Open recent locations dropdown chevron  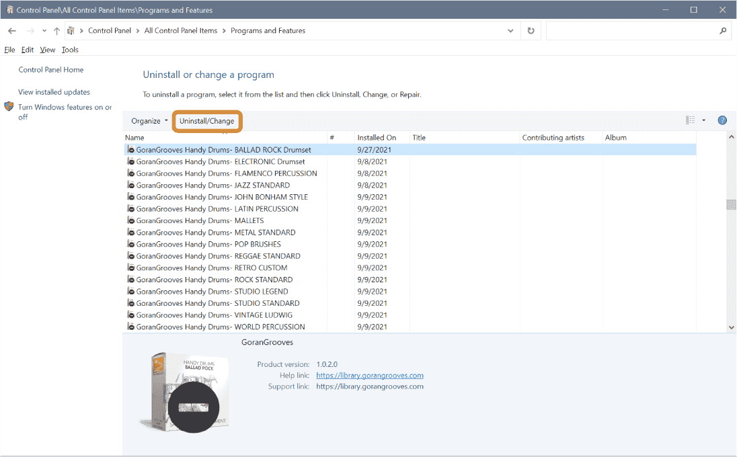tap(44, 31)
